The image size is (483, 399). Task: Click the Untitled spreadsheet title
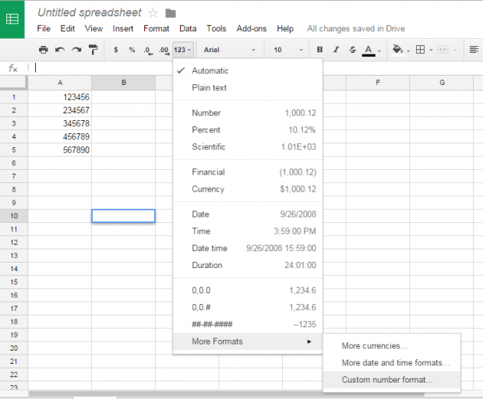pyautogui.click(x=90, y=12)
